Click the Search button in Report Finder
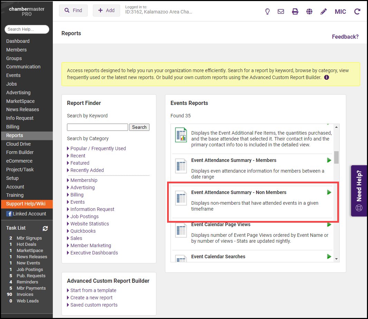This screenshot has height=319, width=368. tap(139, 127)
